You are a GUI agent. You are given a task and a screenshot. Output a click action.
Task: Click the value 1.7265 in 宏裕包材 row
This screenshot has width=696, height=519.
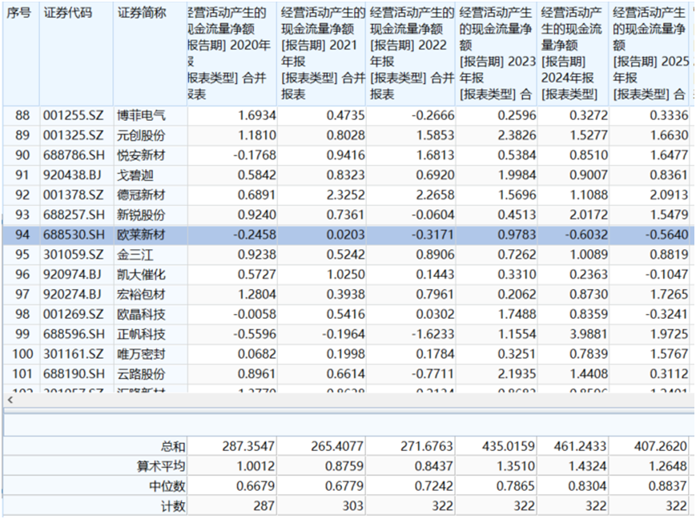pos(669,295)
